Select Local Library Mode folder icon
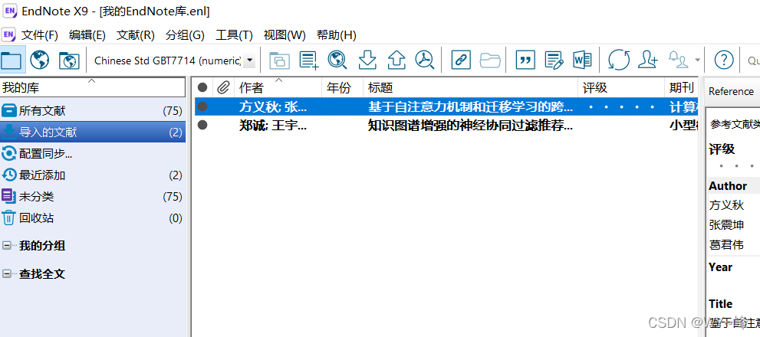Image resolution: width=760 pixels, height=337 pixels. tap(12, 60)
